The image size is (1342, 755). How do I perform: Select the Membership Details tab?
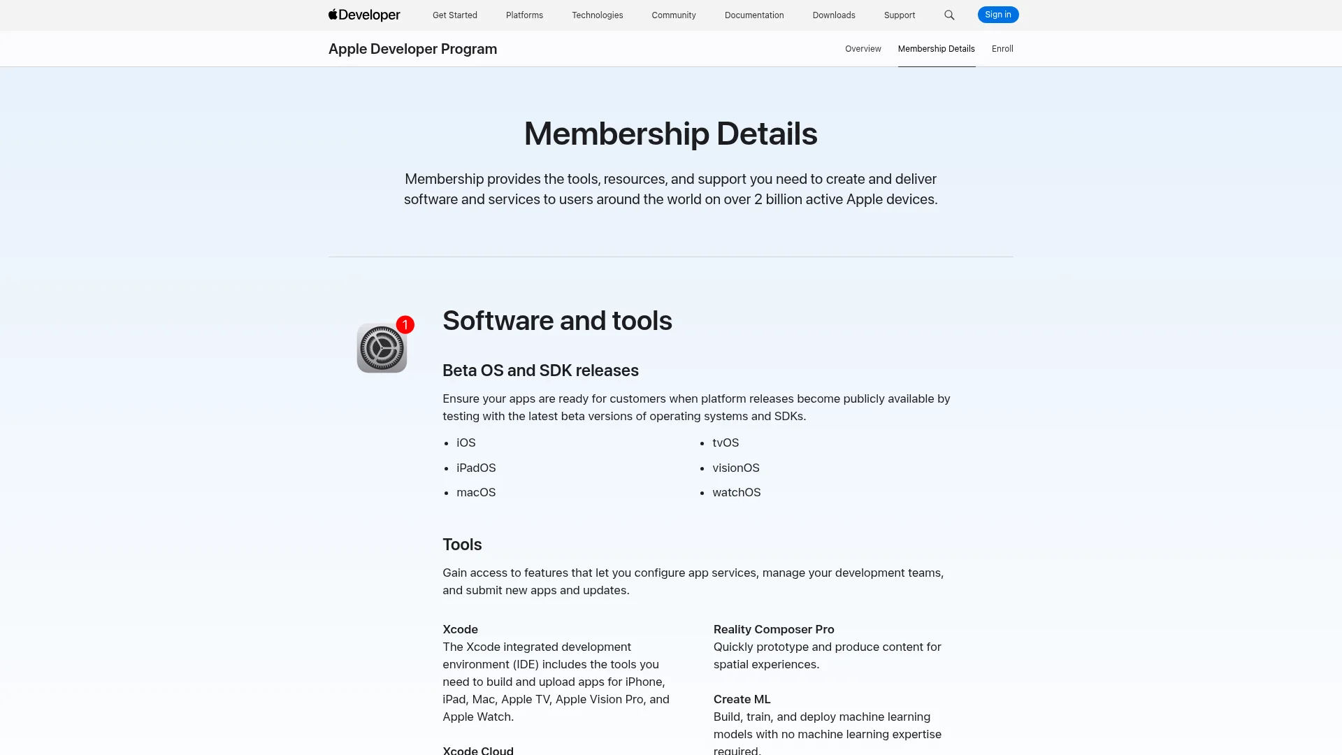pyautogui.click(x=937, y=49)
